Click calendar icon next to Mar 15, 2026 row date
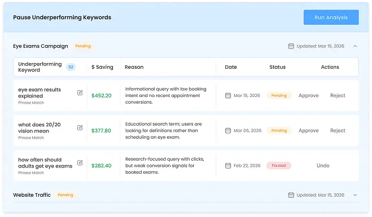The width and height of the screenshot is (372, 217). click(228, 95)
